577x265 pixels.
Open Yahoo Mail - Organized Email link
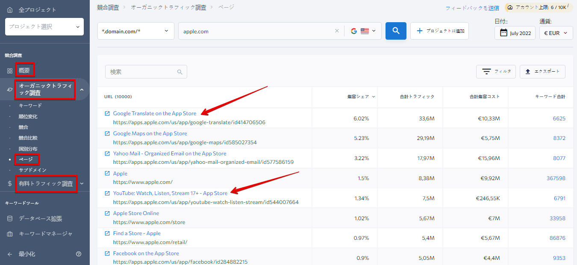point(170,154)
